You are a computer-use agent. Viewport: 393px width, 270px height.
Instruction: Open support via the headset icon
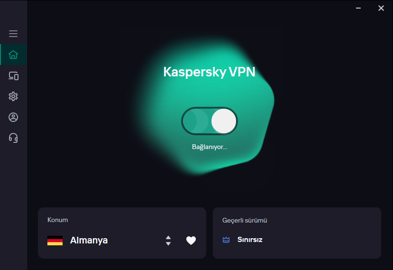(x=13, y=138)
